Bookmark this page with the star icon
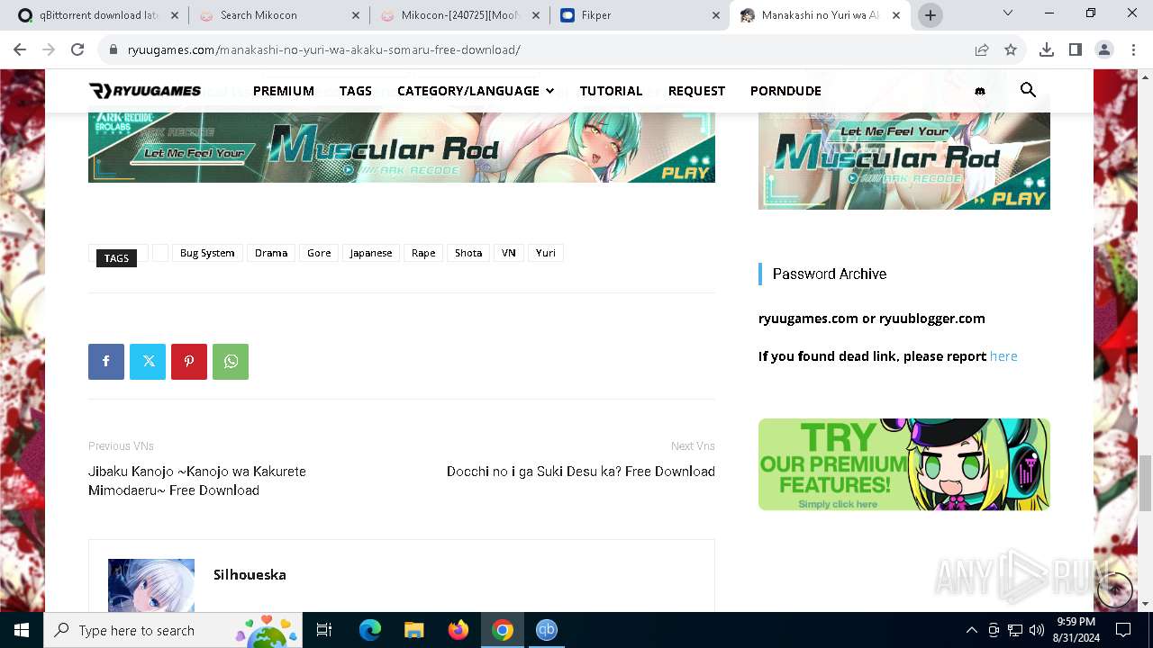The image size is (1153, 648). pyautogui.click(x=1011, y=50)
